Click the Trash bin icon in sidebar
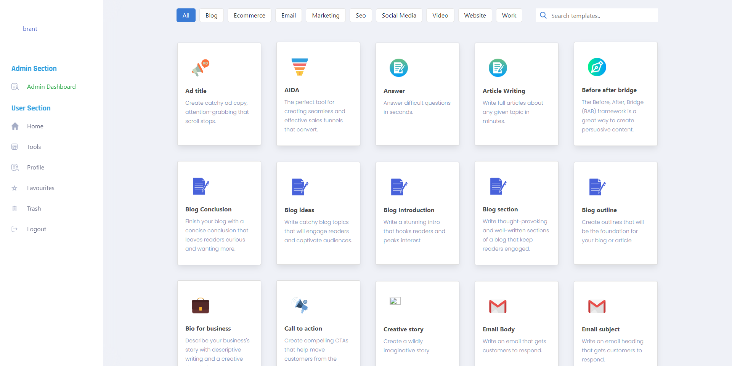 (14, 209)
